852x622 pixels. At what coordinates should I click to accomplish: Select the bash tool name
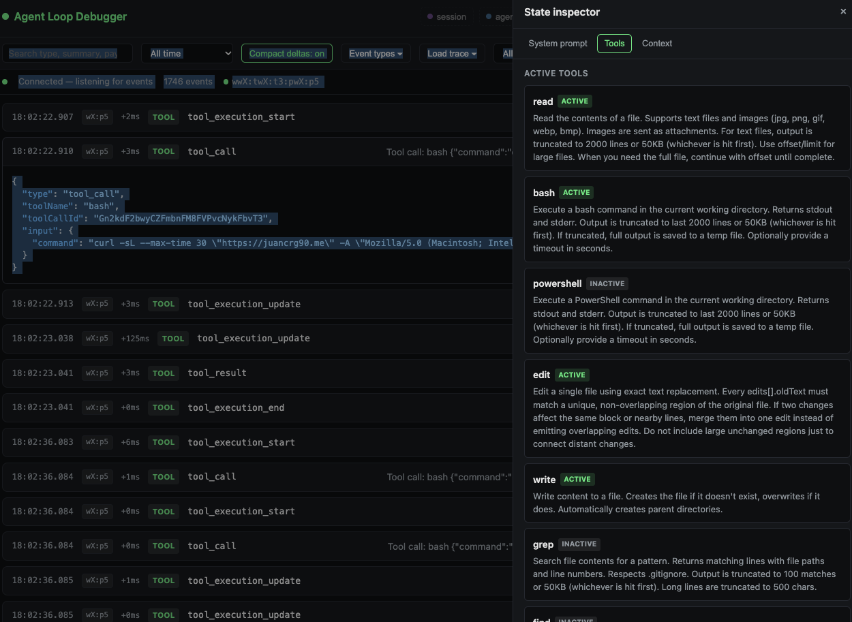(x=544, y=193)
